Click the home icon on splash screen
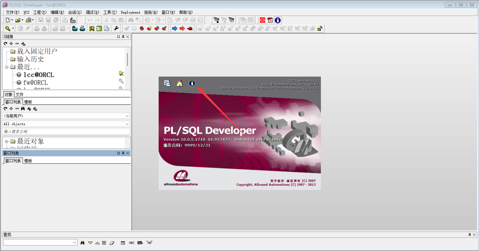The image size is (479, 251). pos(179,83)
